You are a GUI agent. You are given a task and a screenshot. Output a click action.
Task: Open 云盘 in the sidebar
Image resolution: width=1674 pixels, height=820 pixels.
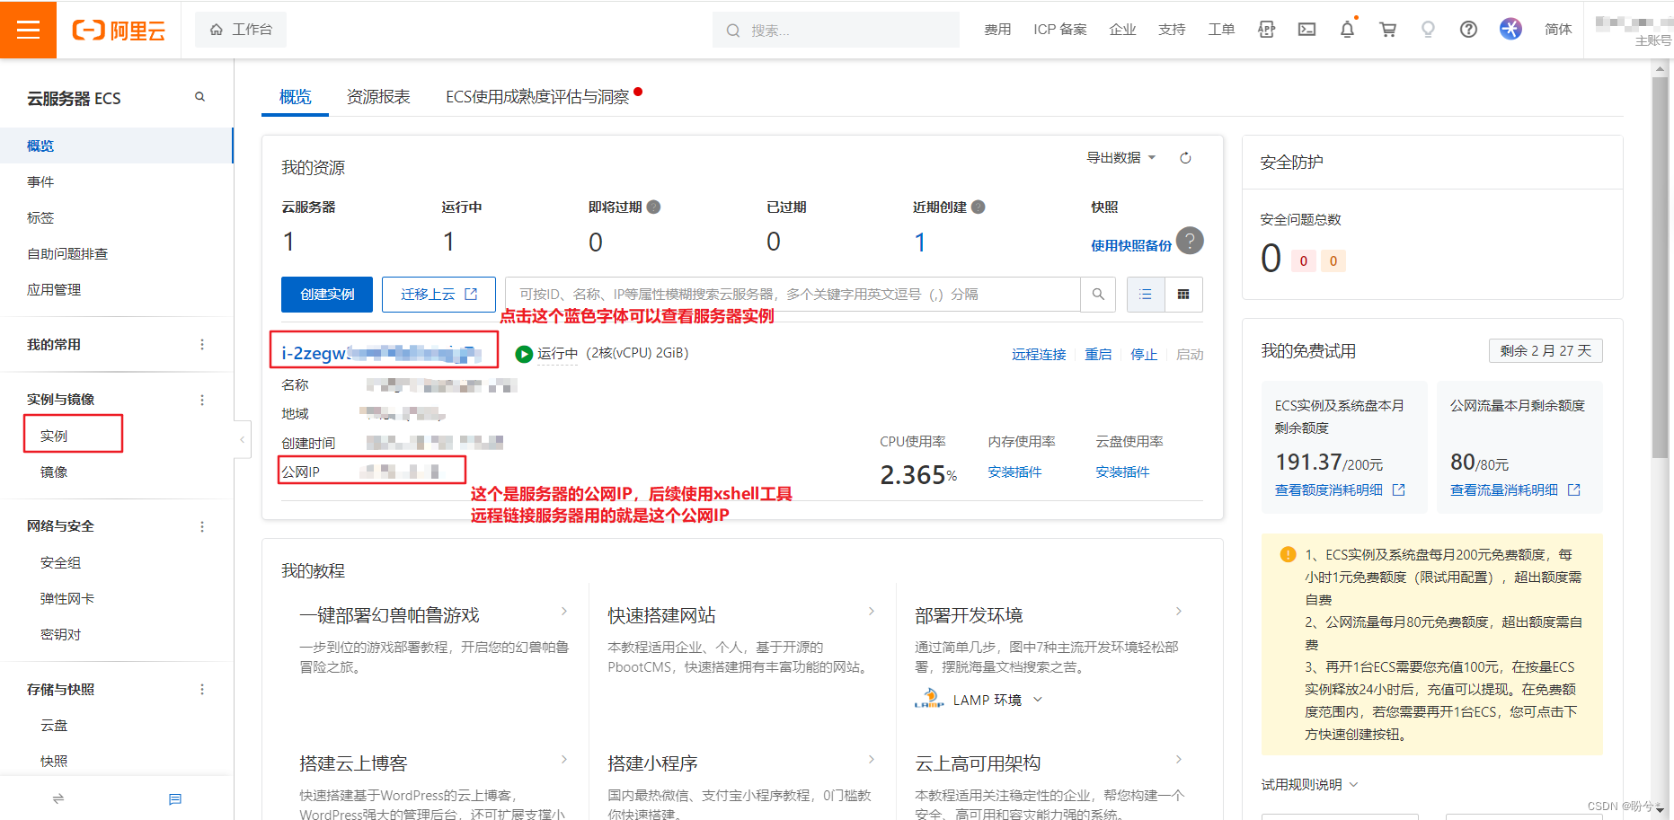[x=54, y=725]
